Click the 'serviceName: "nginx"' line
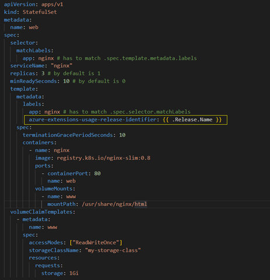Viewport: 270px width, 280px height. 41,66
